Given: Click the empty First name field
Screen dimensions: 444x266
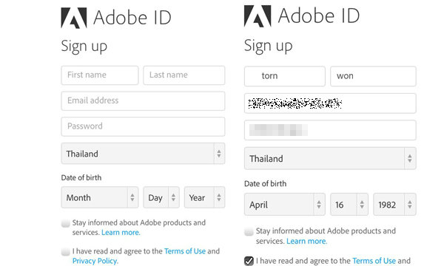Looking at the screenshot, I should [x=100, y=75].
